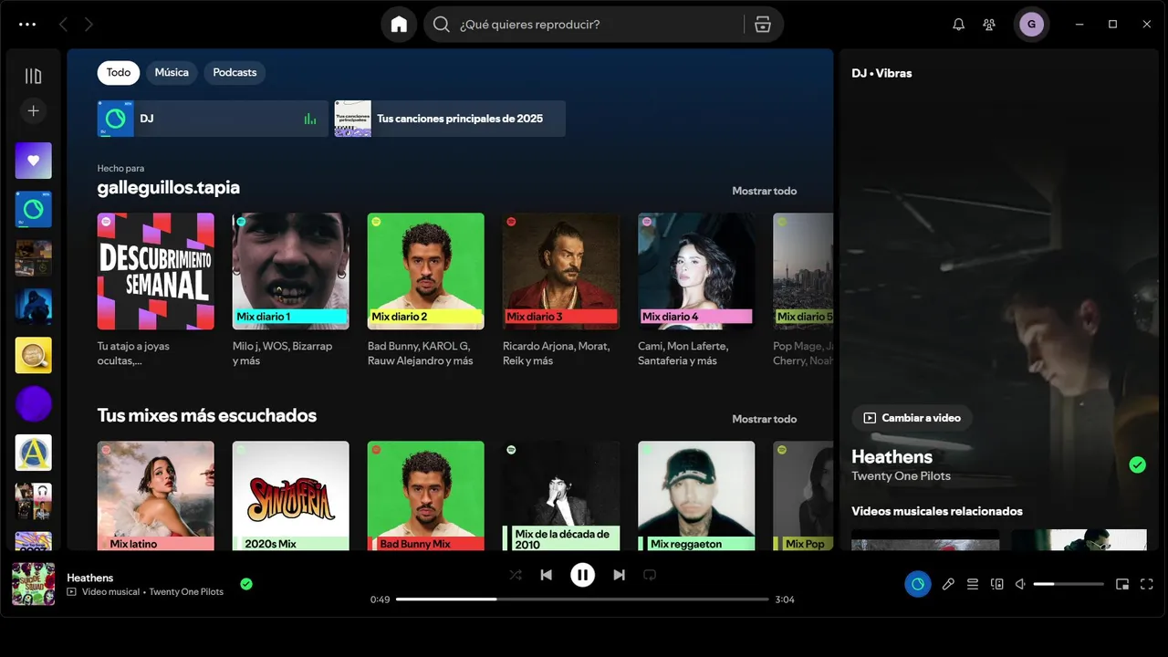Toggle repeat mode
The image size is (1168, 657).
[x=650, y=575]
